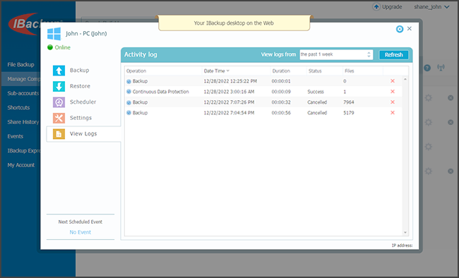Click the date 12/28/2022 3:00:16 AM
Viewport: 459px width, 278px height.
tap(229, 92)
